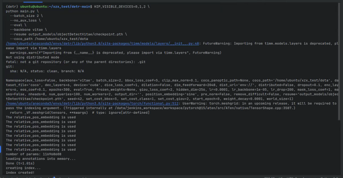Click the --coco_path dota argument line
The width and height of the screenshot is (343, 178).
coord(49,39)
